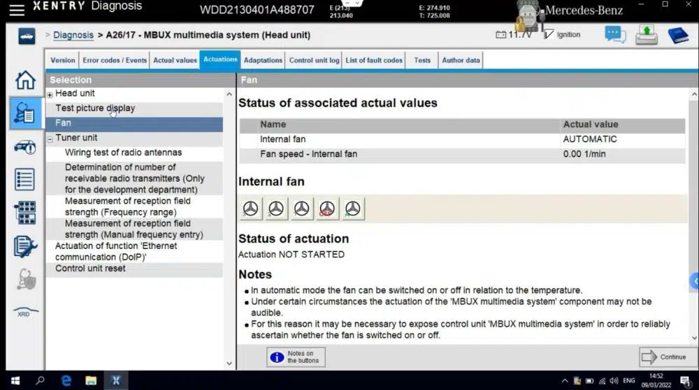
Task: Open the documents and wrench sidebar icon
Action: 25,246
